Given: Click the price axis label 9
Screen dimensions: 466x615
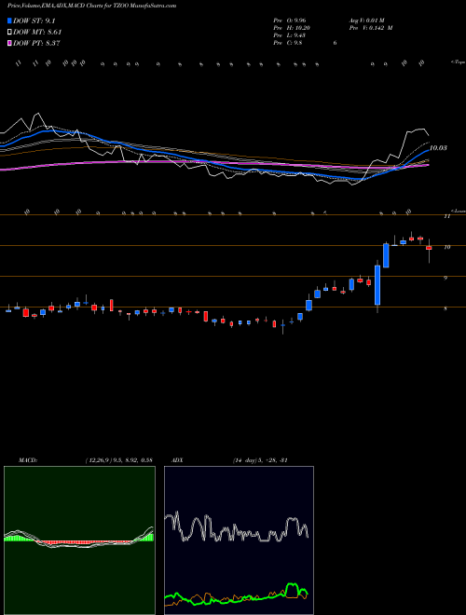Looking at the screenshot, I should 445,278.
